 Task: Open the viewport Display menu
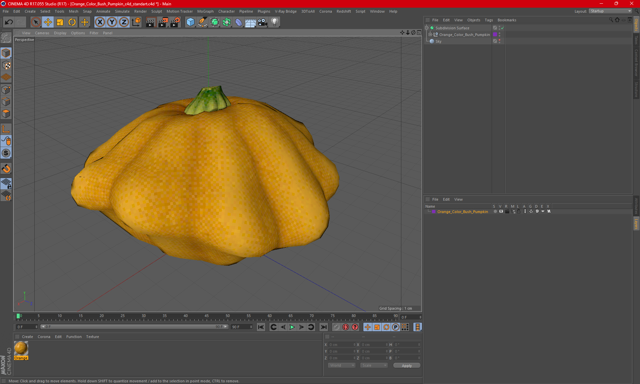pos(60,33)
